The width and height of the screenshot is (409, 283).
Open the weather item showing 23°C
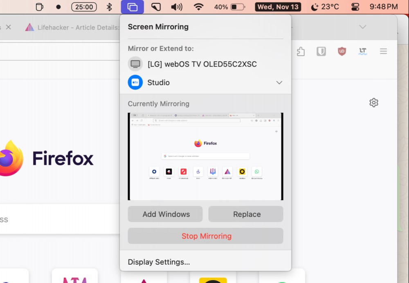pos(325,7)
